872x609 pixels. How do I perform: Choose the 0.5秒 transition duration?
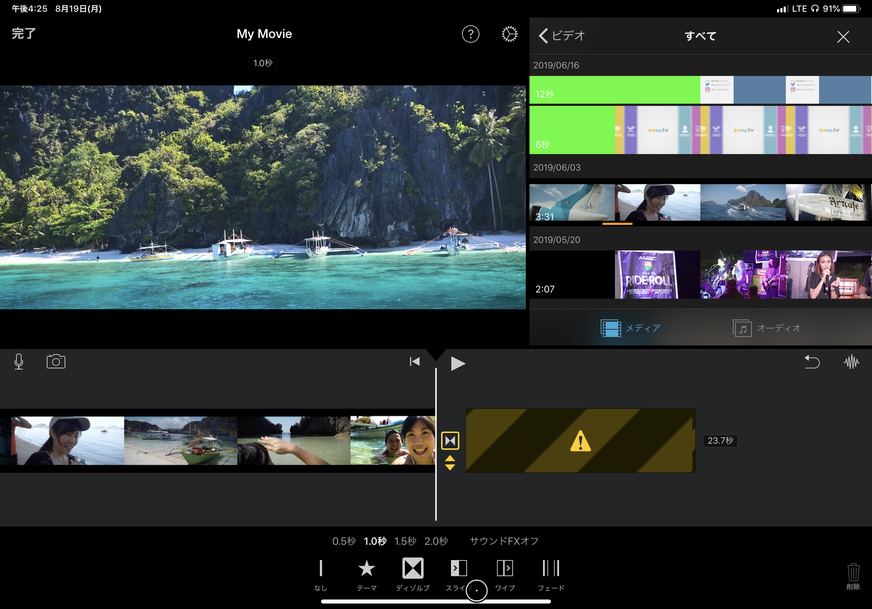point(344,541)
